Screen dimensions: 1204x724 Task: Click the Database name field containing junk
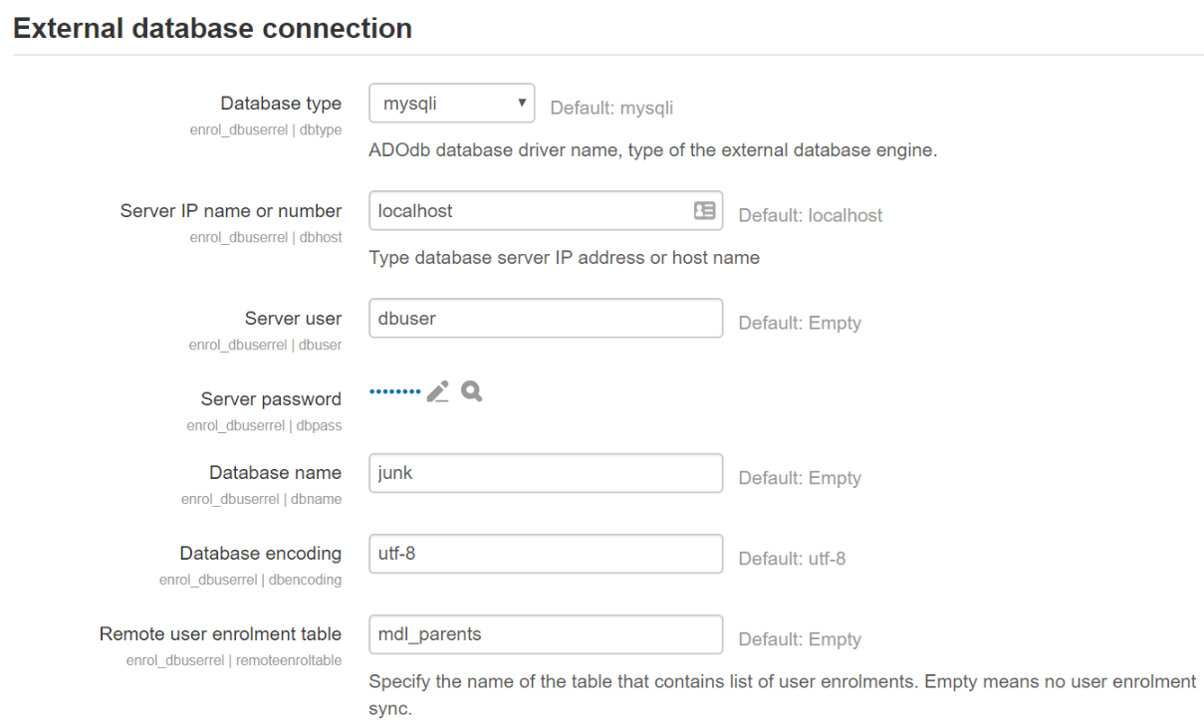[x=546, y=473]
